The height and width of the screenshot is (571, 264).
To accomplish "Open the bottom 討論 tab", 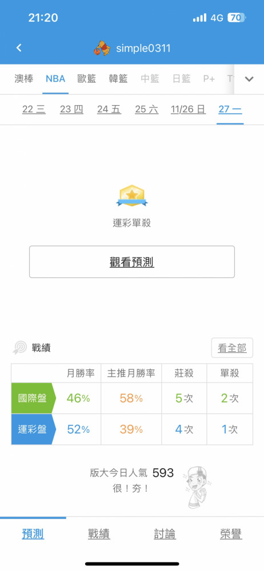I will [x=165, y=534].
